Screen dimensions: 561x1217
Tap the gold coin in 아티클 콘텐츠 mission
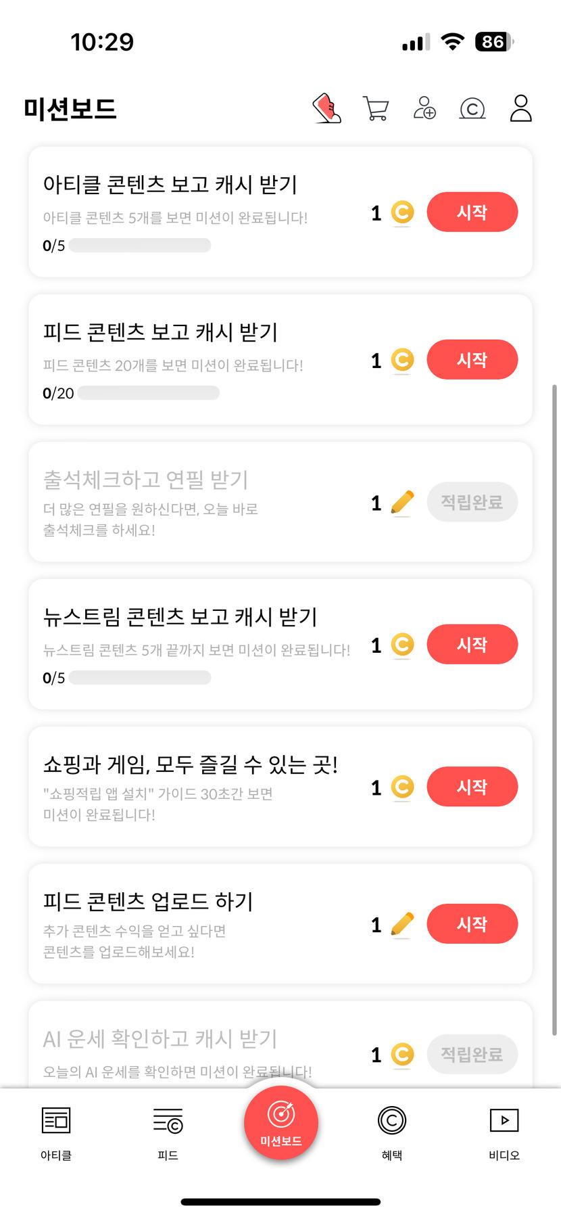[x=402, y=213]
